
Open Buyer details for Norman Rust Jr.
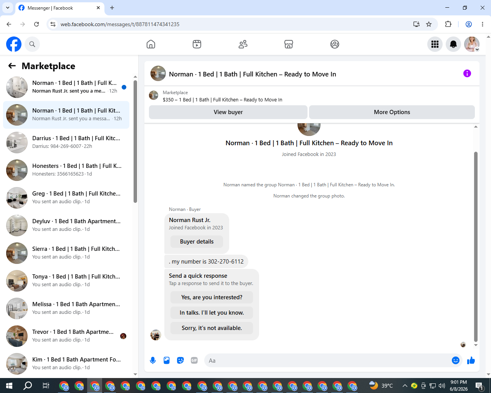(197, 242)
